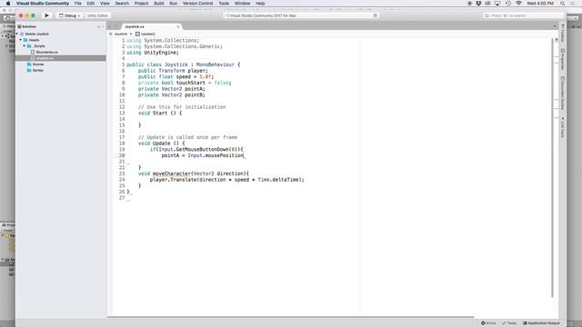
Task: Open the Help menu
Action: click(260, 4)
